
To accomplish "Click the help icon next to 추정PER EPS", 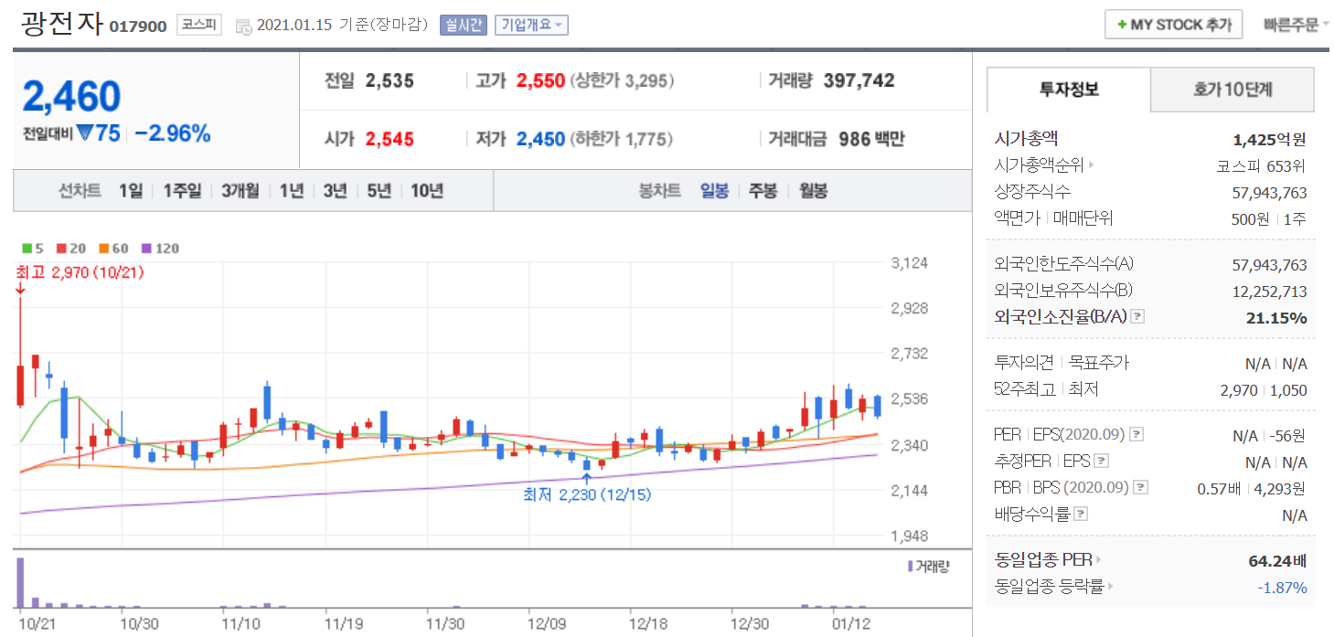I will 1102,462.
